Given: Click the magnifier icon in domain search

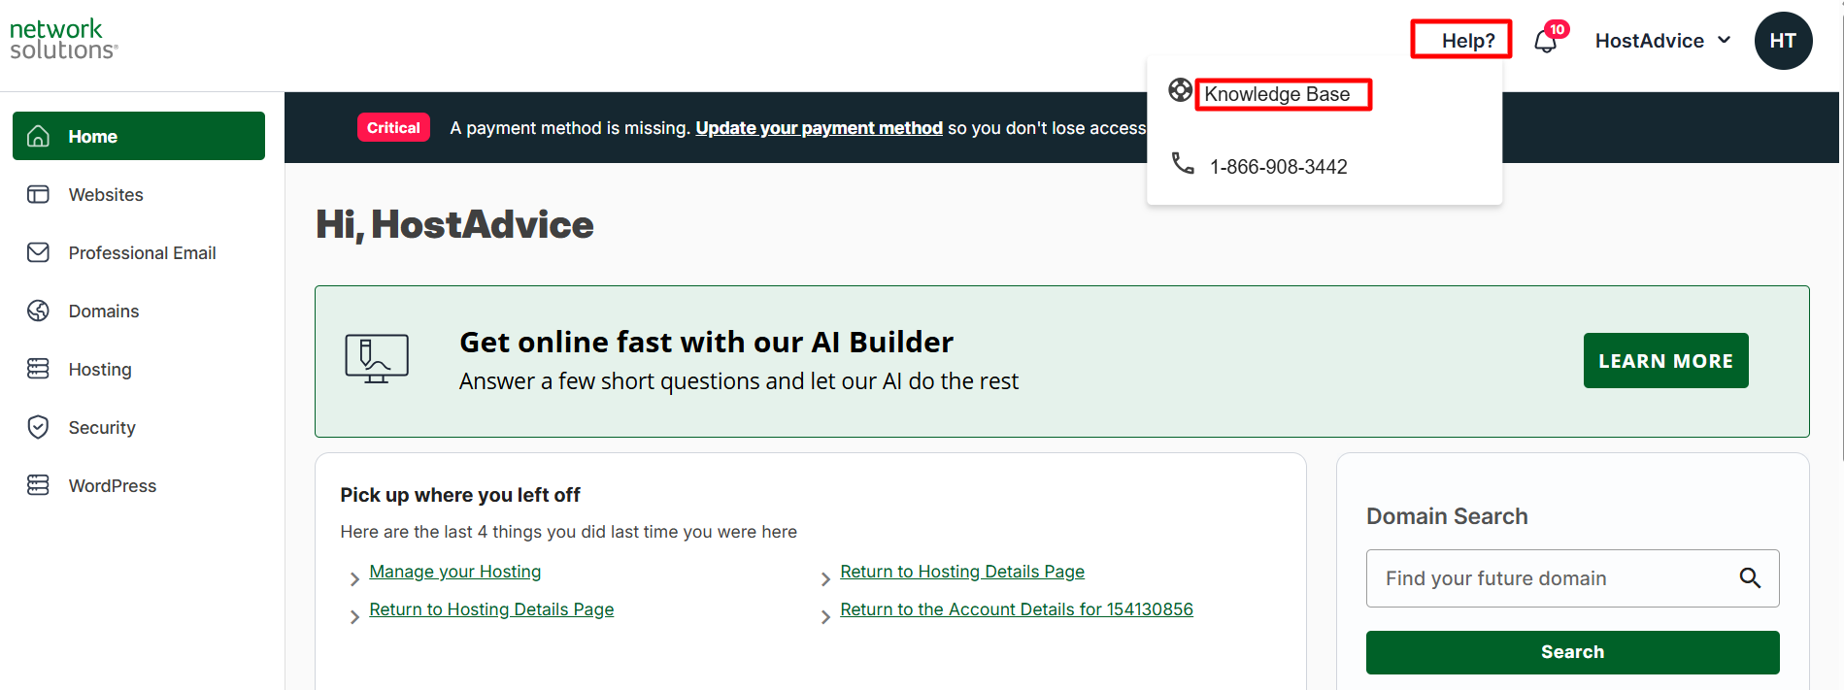Looking at the screenshot, I should (x=1750, y=578).
